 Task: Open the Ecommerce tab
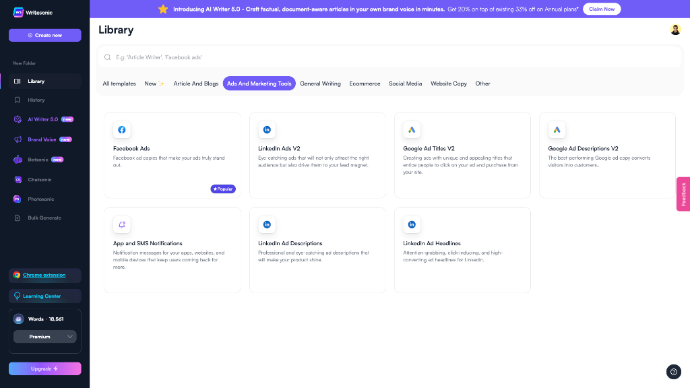point(365,84)
